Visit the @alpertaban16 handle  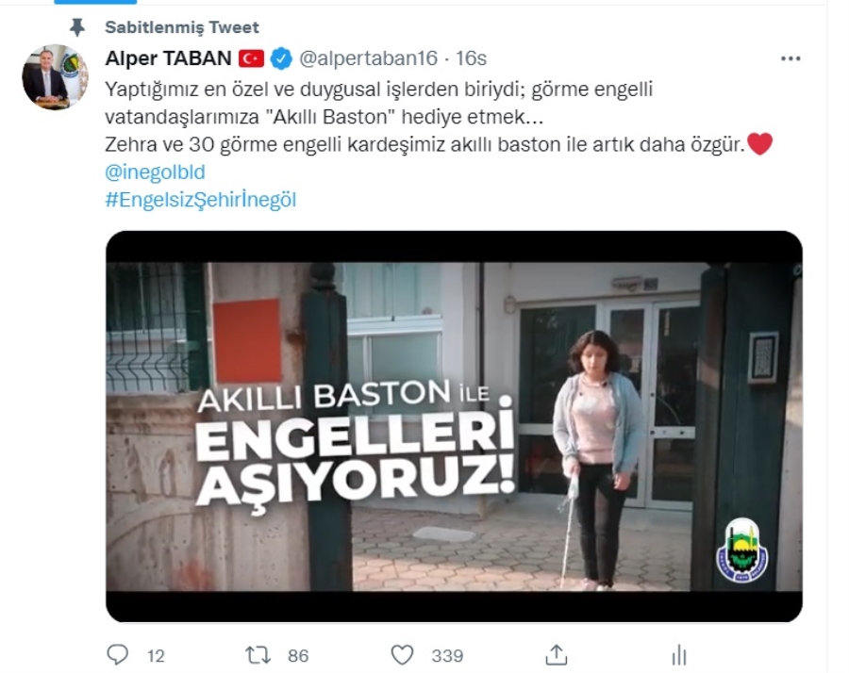click(368, 58)
